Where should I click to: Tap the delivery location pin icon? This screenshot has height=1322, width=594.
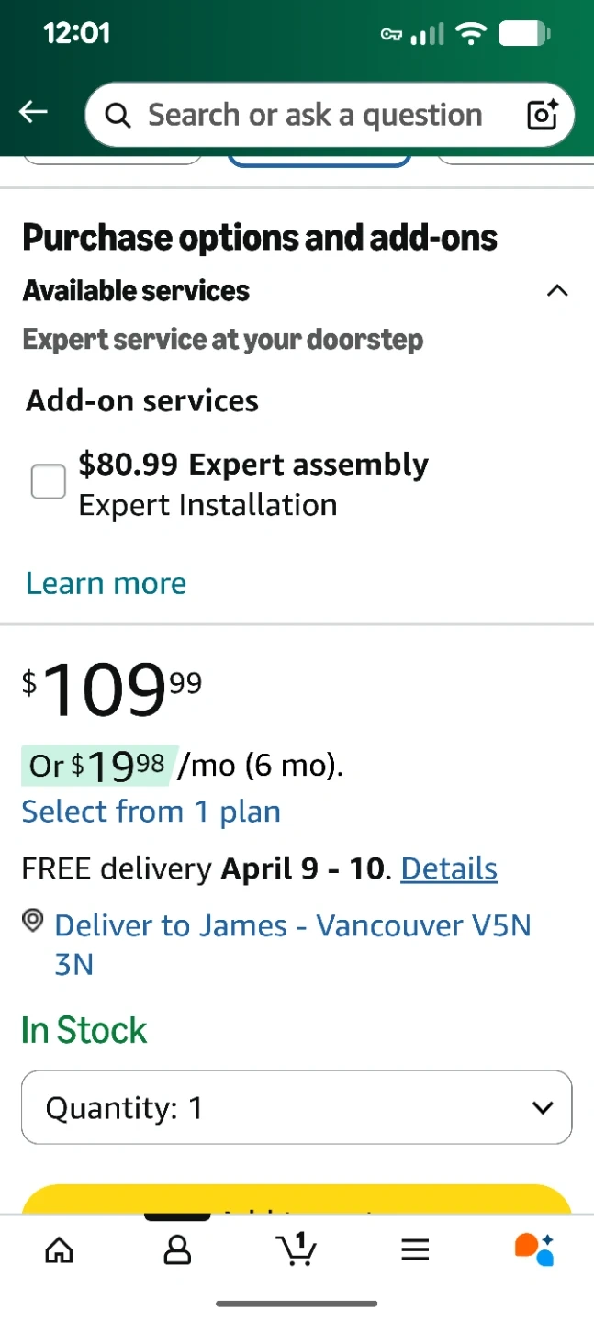(x=33, y=923)
